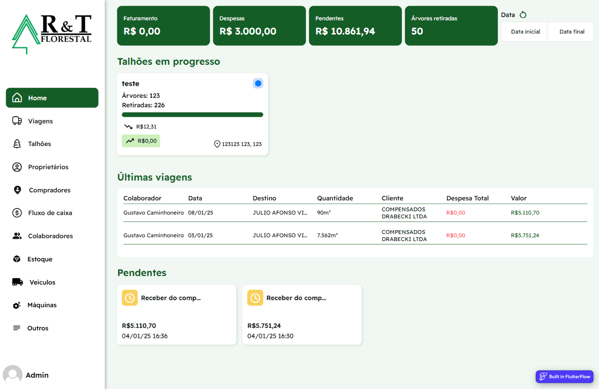Click the Data inicial date field
The width and height of the screenshot is (599, 389).
525,32
